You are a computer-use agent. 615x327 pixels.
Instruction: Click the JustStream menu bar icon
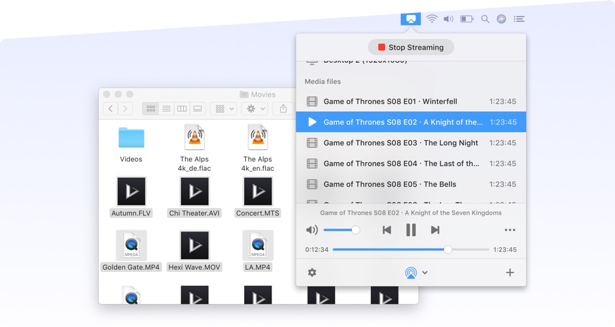pyautogui.click(x=410, y=19)
